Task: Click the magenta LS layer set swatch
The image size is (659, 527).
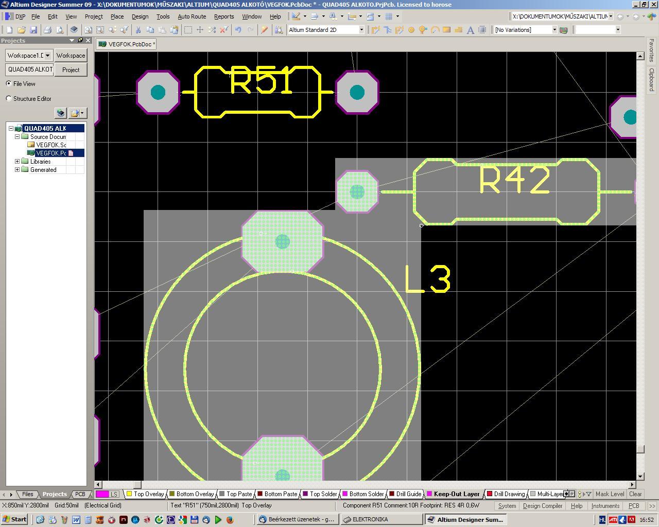Action: (102, 494)
